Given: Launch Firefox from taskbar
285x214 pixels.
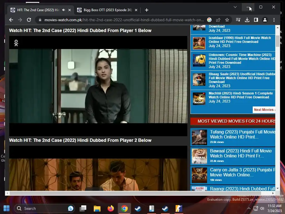Looking at the screenshot, I should [111, 208].
